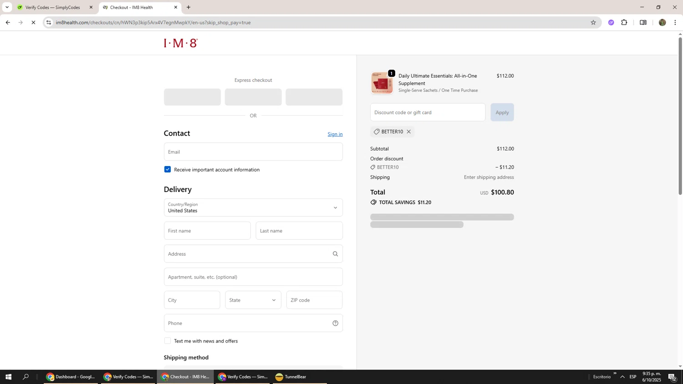Click the product title Daily Ultimate Essentials

[x=438, y=80]
